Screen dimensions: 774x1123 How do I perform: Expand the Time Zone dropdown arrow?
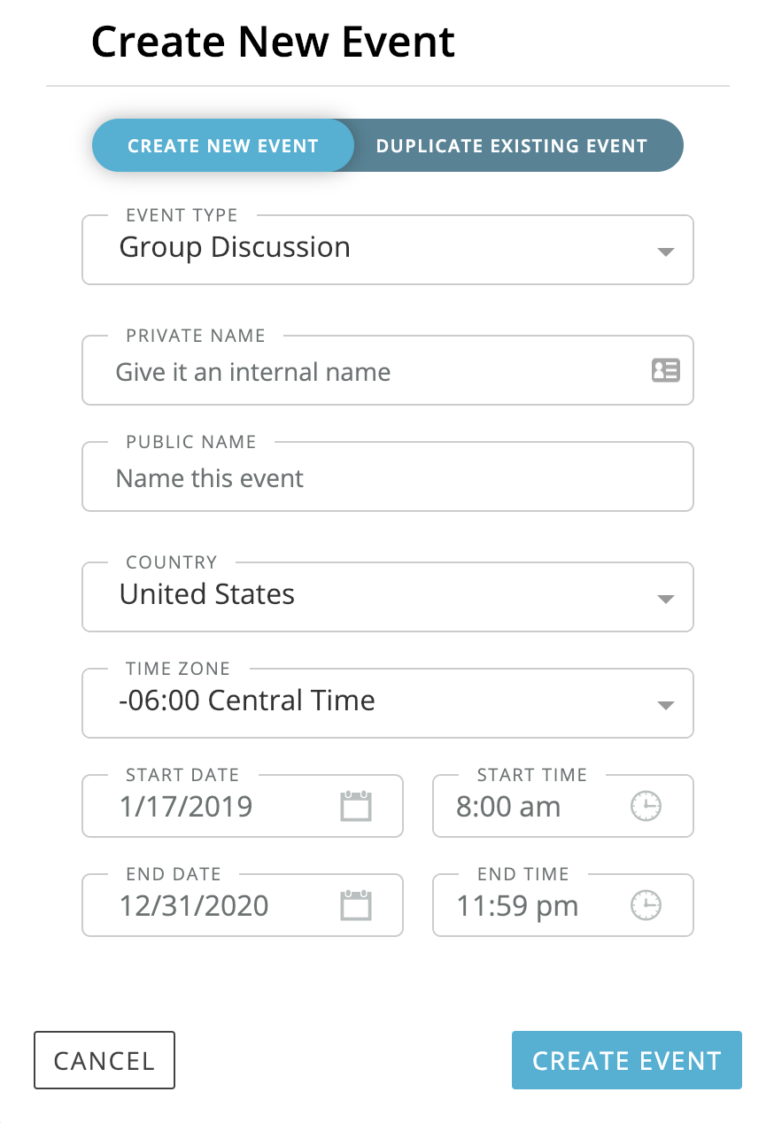click(x=666, y=705)
